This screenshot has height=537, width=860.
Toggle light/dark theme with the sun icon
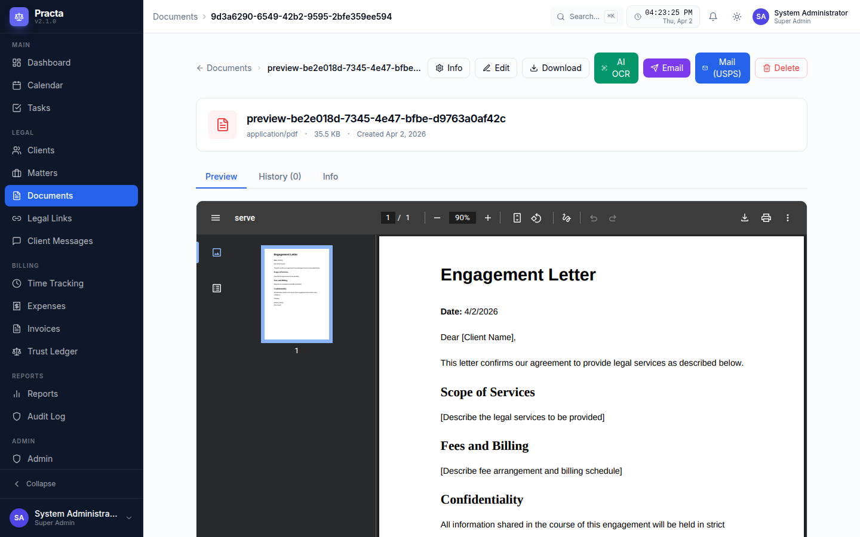click(x=736, y=17)
